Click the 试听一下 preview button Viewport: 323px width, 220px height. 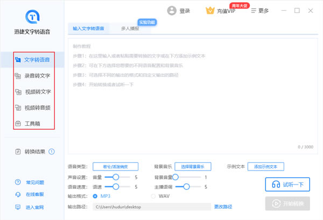click(287, 184)
